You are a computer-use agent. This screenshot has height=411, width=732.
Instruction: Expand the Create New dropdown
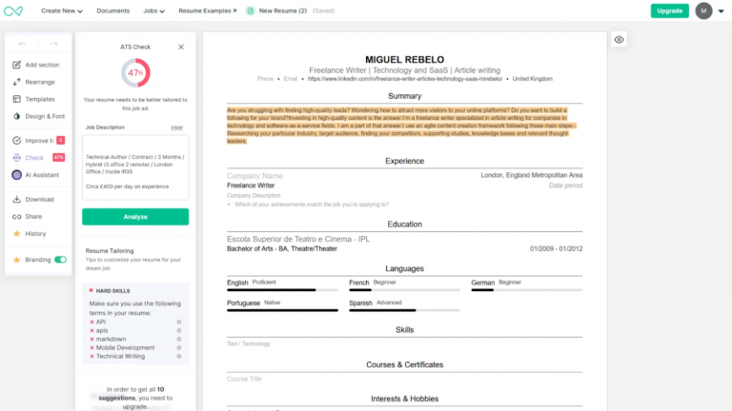point(62,10)
